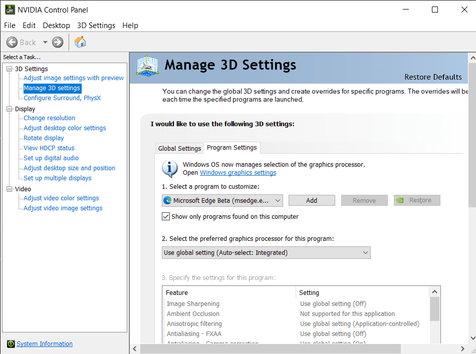Open Change resolution task

(50, 118)
